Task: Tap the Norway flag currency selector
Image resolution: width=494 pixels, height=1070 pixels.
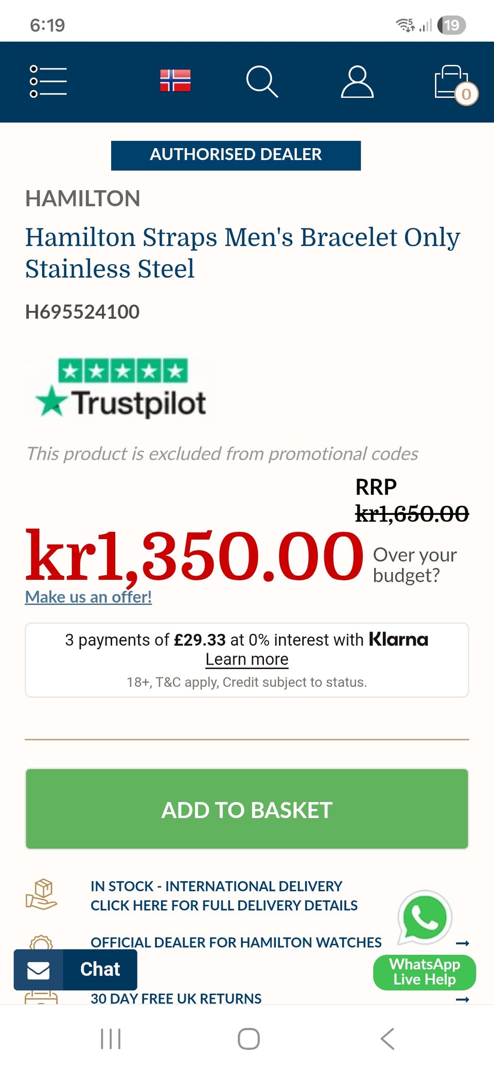Action: (x=175, y=81)
